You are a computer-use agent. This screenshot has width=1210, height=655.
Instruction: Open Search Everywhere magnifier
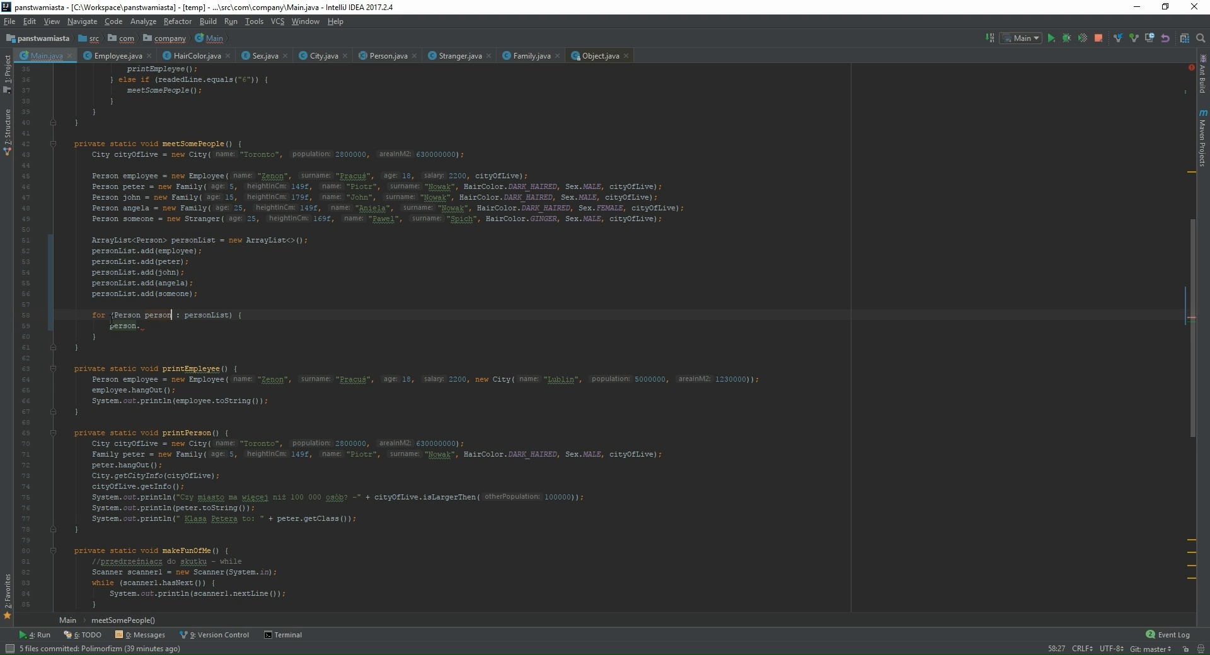coord(1201,38)
